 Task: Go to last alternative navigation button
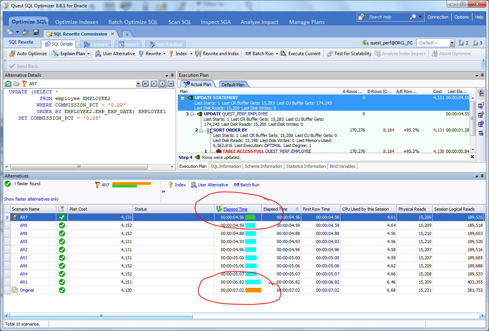171,84
